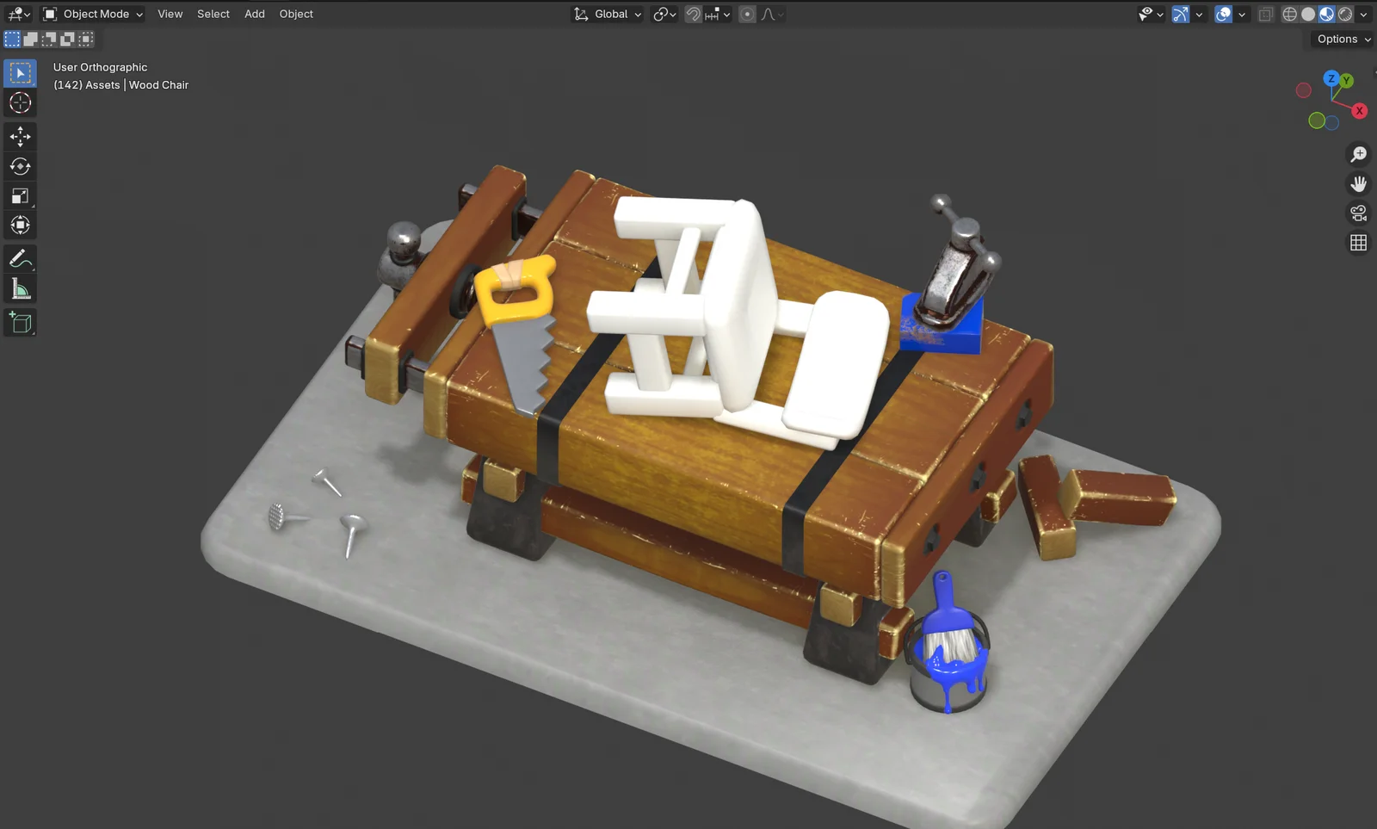Switch viewport to wireframe shading

coord(1289,14)
